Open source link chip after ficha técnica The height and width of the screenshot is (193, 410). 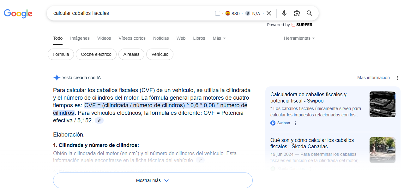[200, 160]
